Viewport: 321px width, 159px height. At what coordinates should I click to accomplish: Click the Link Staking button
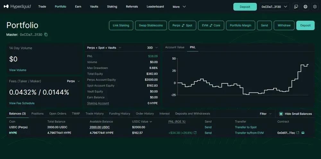click(x=121, y=25)
